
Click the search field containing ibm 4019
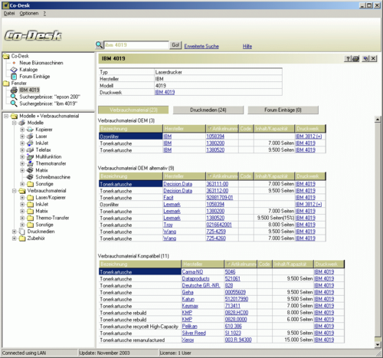point(136,45)
